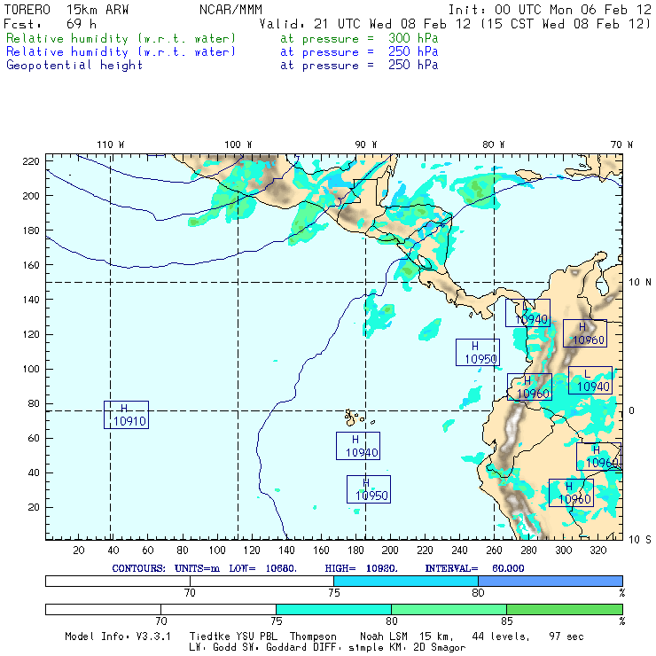Click the '44 levels,' text
The image size is (656, 656).
(x=501, y=636)
